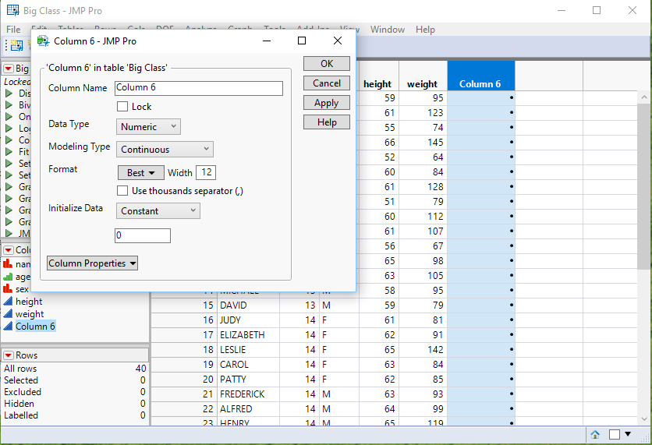Click the home window icon in status bar
The height and width of the screenshot is (445, 652).
(595, 435)
